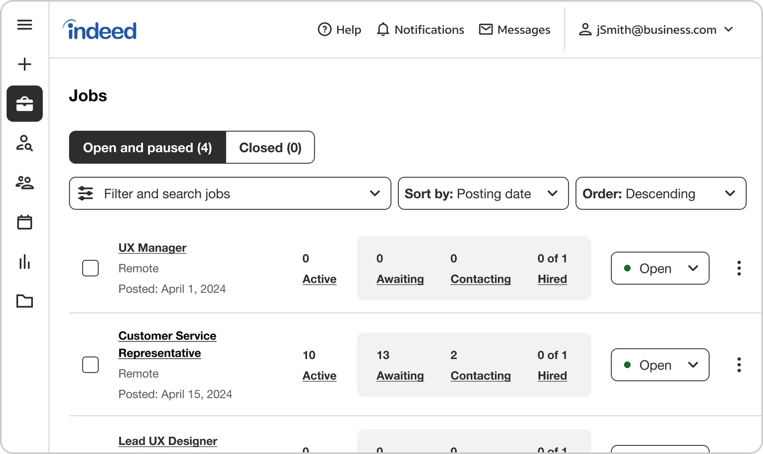Open the candidate search icon
The image size is (763, 454).
tap(24, 143)
